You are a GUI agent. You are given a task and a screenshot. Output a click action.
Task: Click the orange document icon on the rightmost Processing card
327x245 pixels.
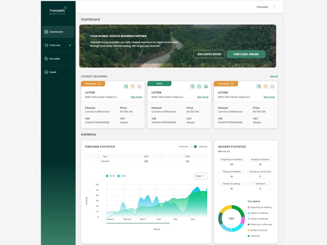pyautogui.click(x=266, y=87)
